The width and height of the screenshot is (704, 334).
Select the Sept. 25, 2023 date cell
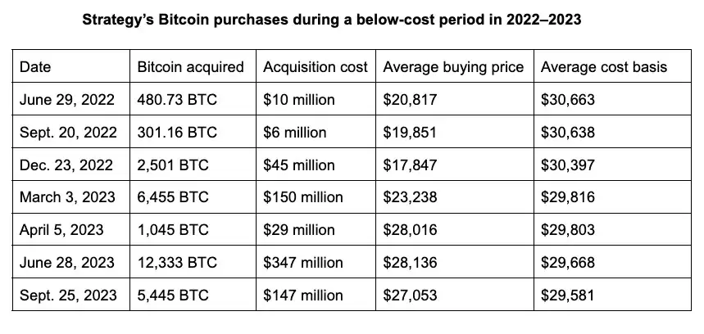point(67,296)
